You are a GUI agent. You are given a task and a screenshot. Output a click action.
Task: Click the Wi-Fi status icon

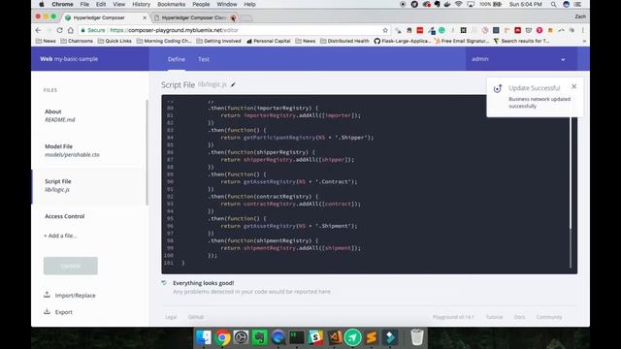coord(459,4)
